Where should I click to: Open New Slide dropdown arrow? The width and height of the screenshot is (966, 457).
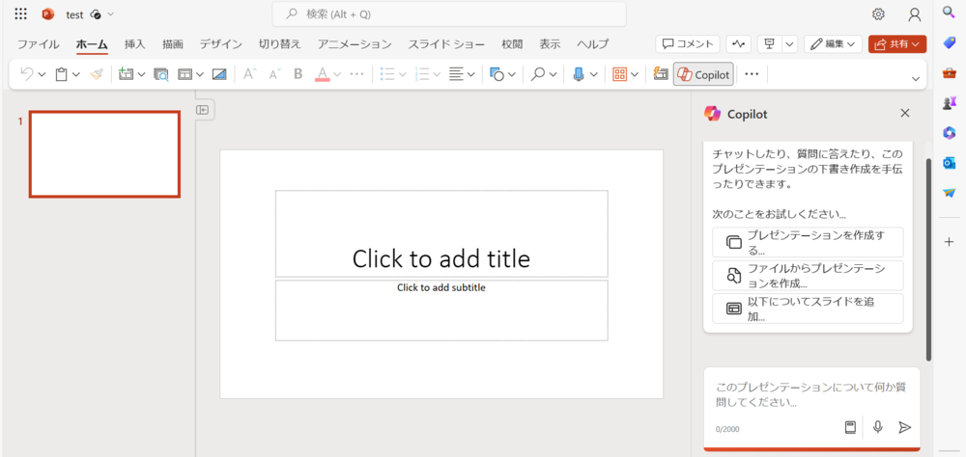coord(142,75)
